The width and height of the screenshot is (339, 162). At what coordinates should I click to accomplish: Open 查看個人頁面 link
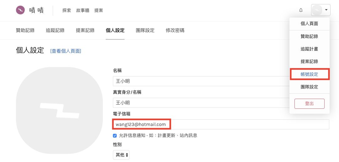(x=66, y=51)
